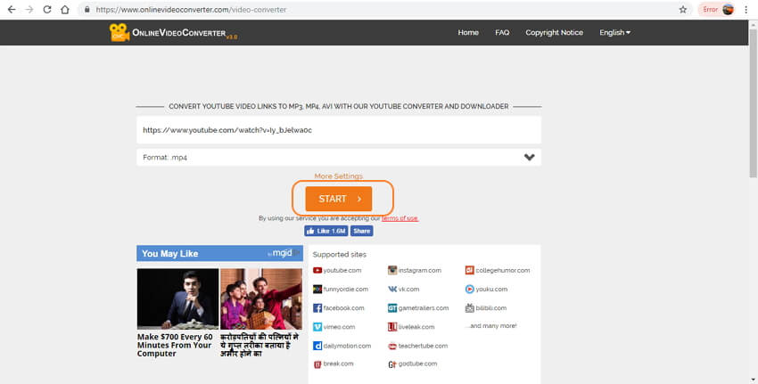Open the family selfie ad thumbnail
This screenshot has height=384, width=758.
click(261, 299)
